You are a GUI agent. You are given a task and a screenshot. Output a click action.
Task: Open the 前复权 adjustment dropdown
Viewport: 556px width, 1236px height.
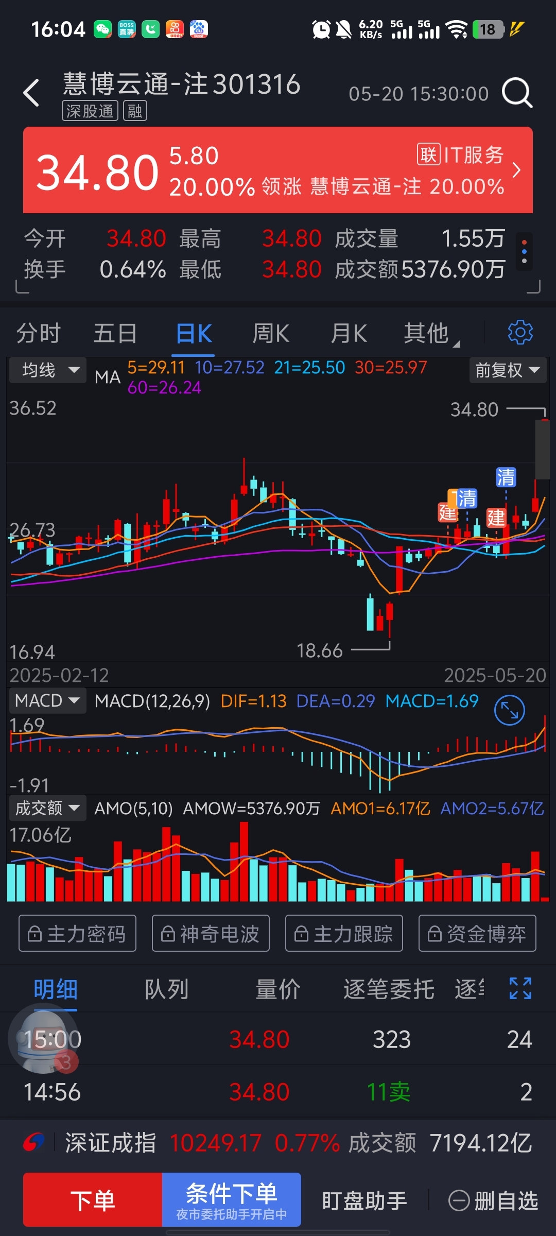tap(508, 370)
